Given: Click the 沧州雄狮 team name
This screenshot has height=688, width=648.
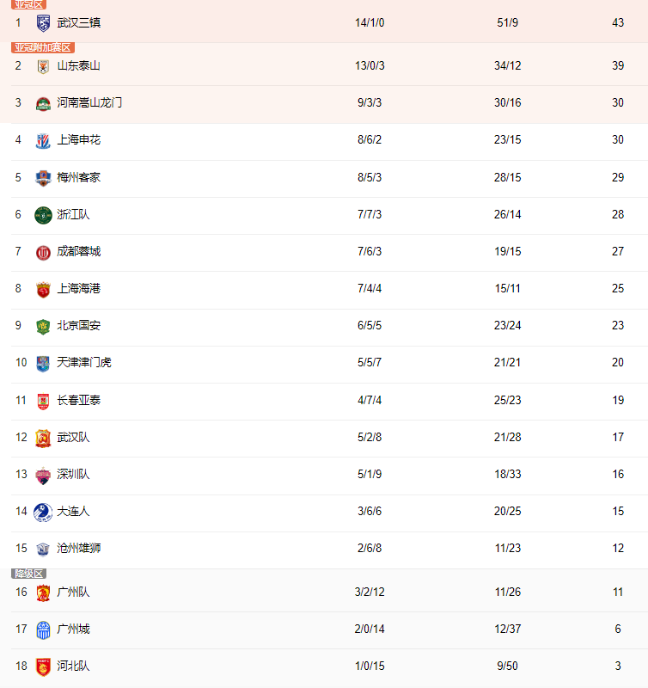Looking at the screenshot, I should tap(79, 548).
